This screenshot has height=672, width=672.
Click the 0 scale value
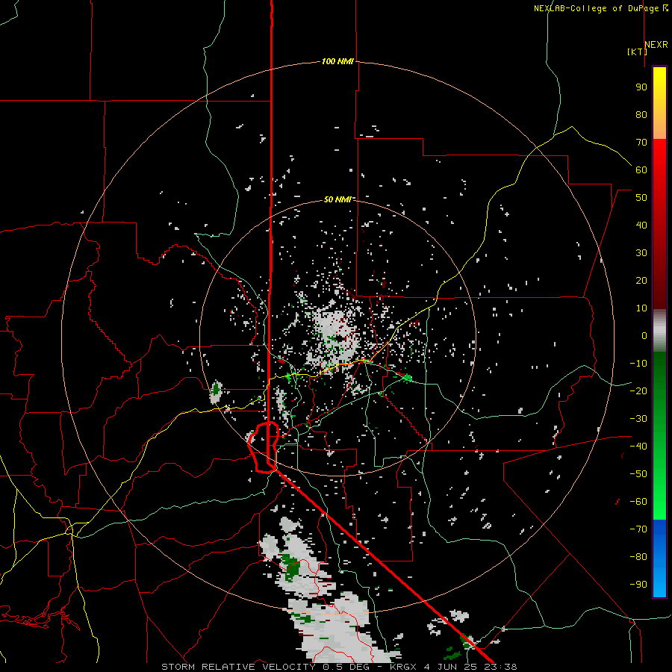644,335
